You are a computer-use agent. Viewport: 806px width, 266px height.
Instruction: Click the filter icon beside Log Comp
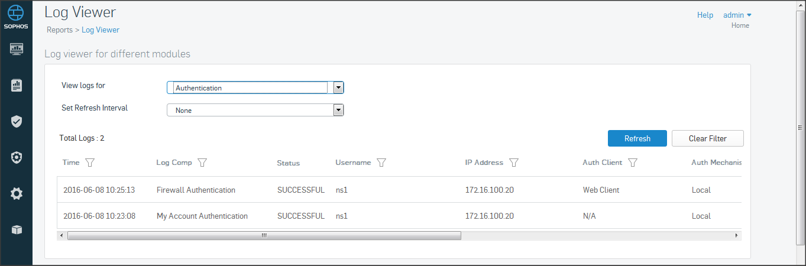point(202,163)
